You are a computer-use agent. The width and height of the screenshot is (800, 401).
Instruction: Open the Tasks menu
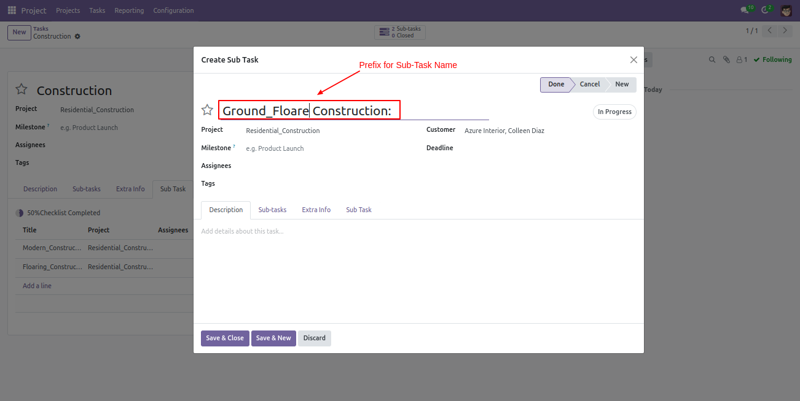[97, 10]
